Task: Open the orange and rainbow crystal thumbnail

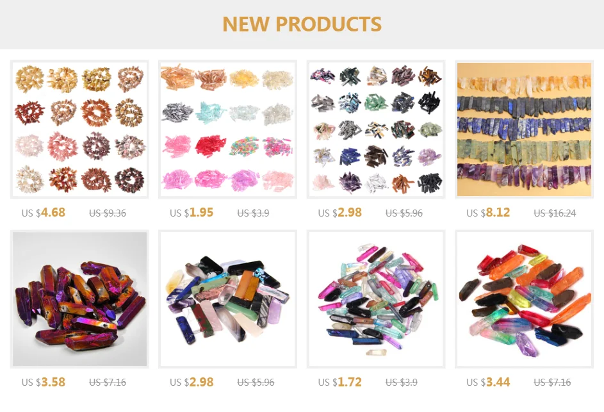Action: (x=525, y=299)
